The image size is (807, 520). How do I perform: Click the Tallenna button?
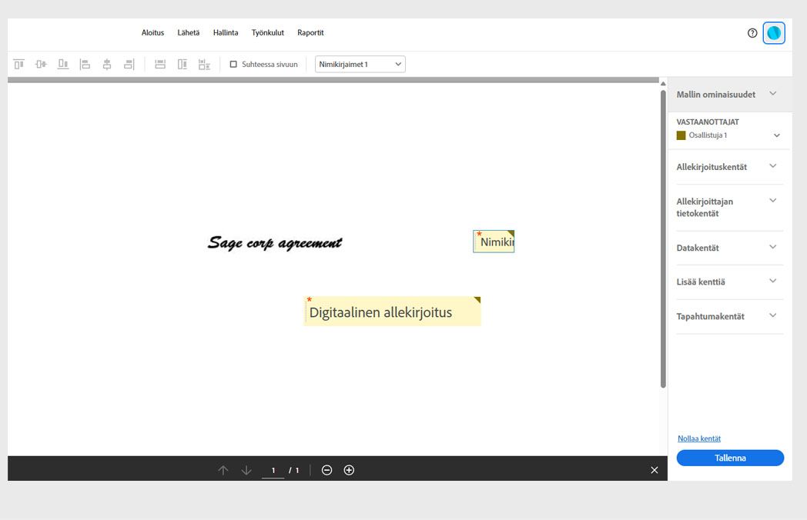coord(730,458)
